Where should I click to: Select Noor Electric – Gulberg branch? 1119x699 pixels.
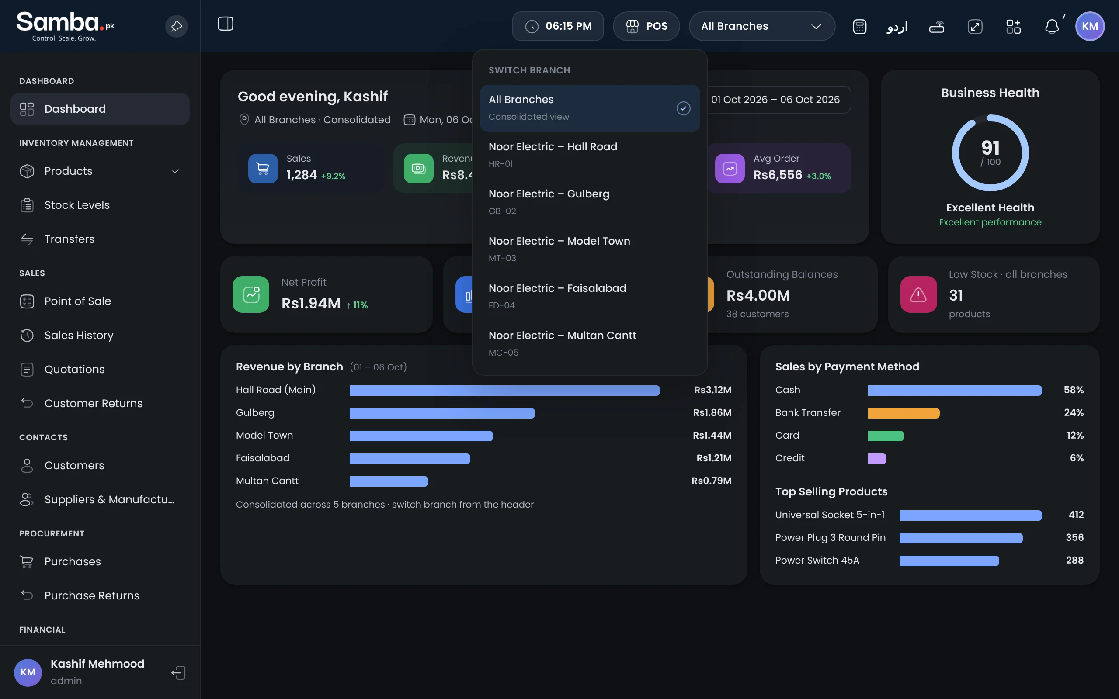(590, 202)
